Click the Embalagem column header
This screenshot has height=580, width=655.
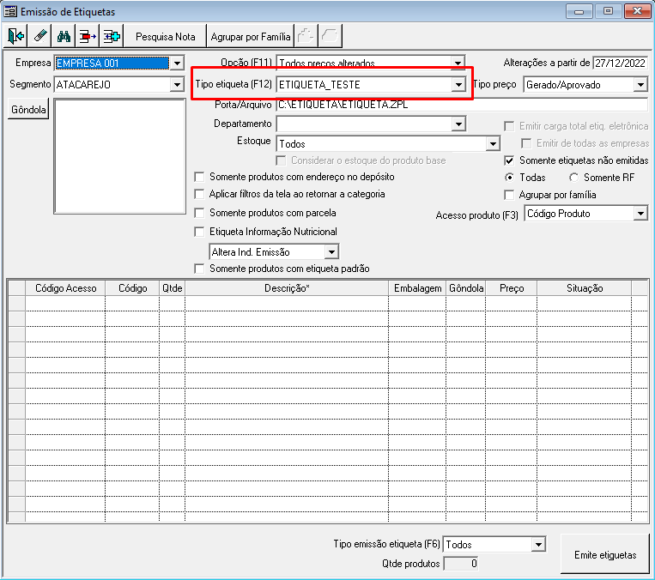click(417, 288)
